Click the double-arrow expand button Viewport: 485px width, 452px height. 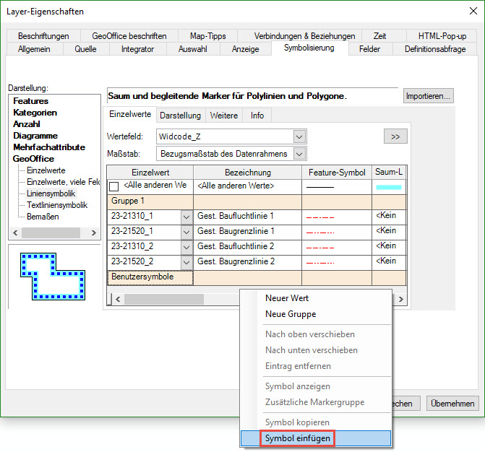coord(395,136)
